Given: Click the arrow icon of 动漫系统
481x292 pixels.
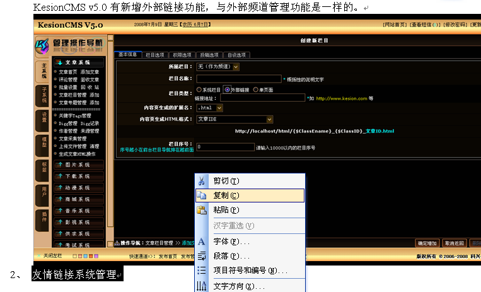Looking at the screenshot, I should [x=59, y=187].
